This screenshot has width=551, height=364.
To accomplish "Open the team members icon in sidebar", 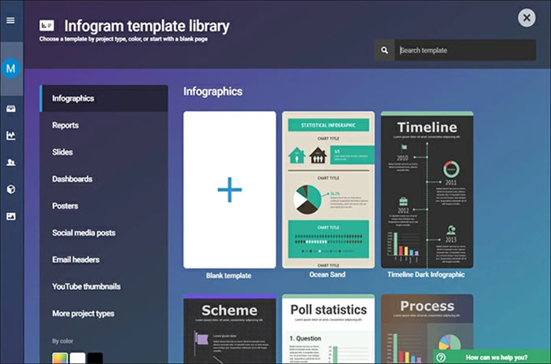I will 11,163.
